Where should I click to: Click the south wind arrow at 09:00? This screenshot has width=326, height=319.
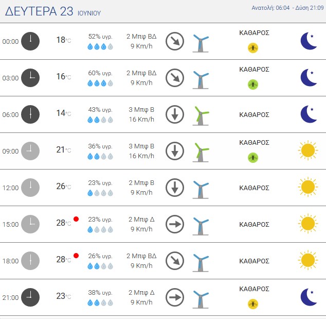175,151
